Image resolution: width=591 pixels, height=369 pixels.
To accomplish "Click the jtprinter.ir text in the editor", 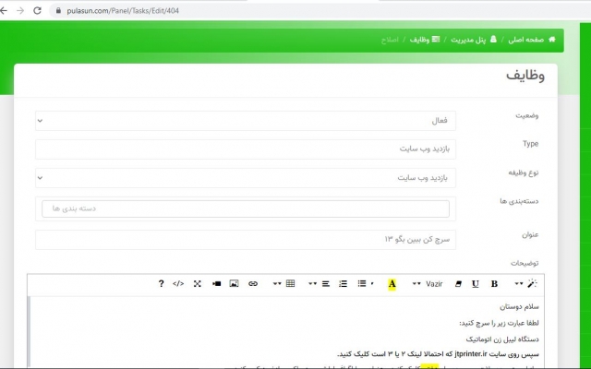I will click(x=471, y=354).
